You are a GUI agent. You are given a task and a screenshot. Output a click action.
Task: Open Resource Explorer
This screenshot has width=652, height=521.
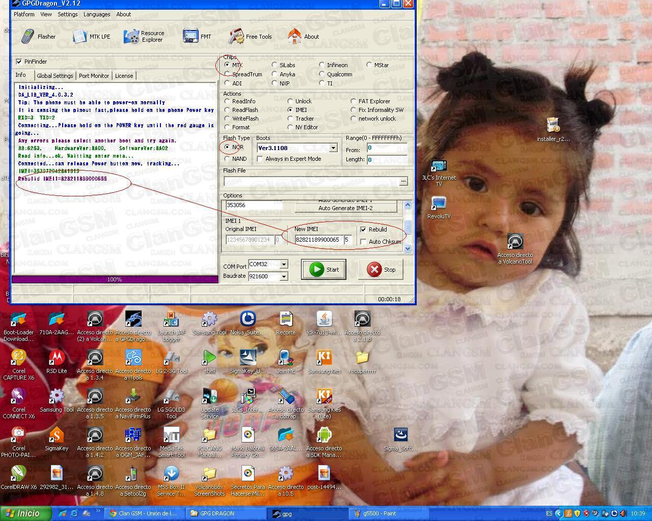click(x=144, y=37)
